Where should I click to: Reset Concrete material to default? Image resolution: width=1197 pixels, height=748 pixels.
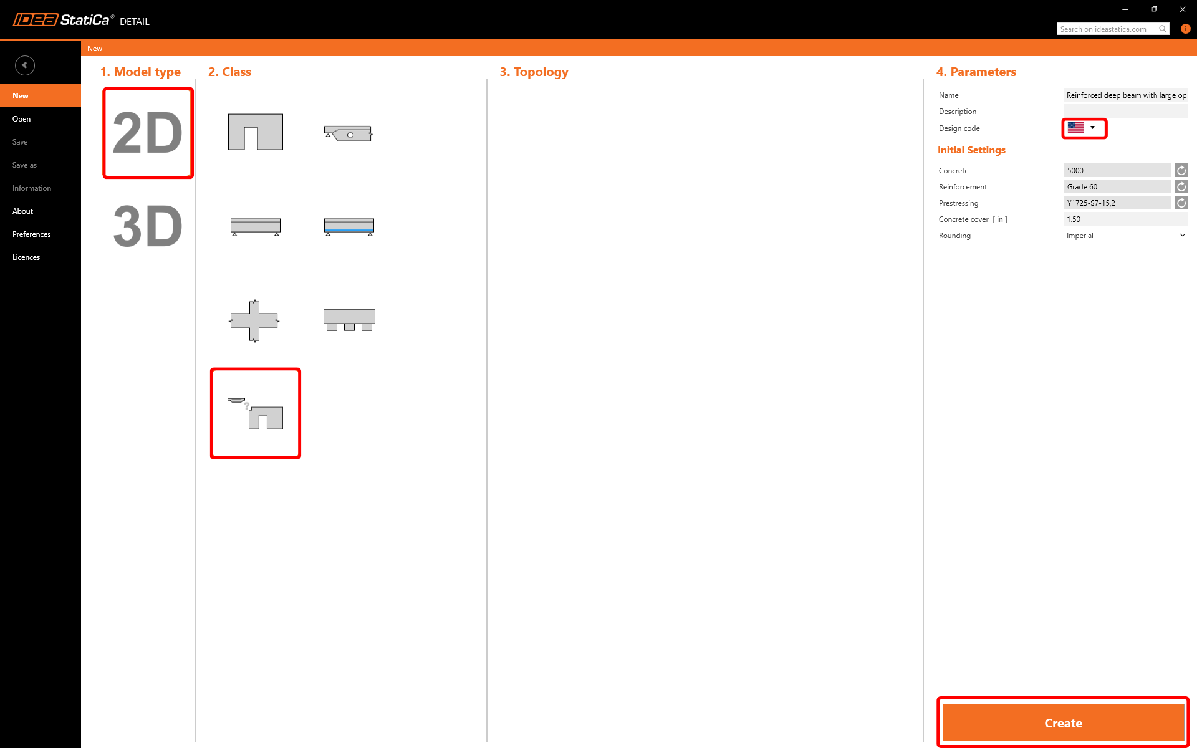pyautogui.click(x=1181, y=170)
